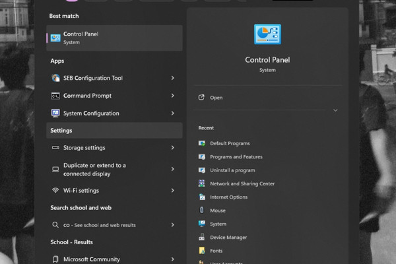This screenshot has width=396, height=264.
Task: Click the Open external-link icon
Action: [201, 97]
